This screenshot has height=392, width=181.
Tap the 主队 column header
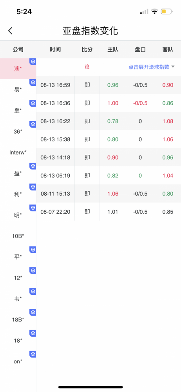click(x=113, y=49)
